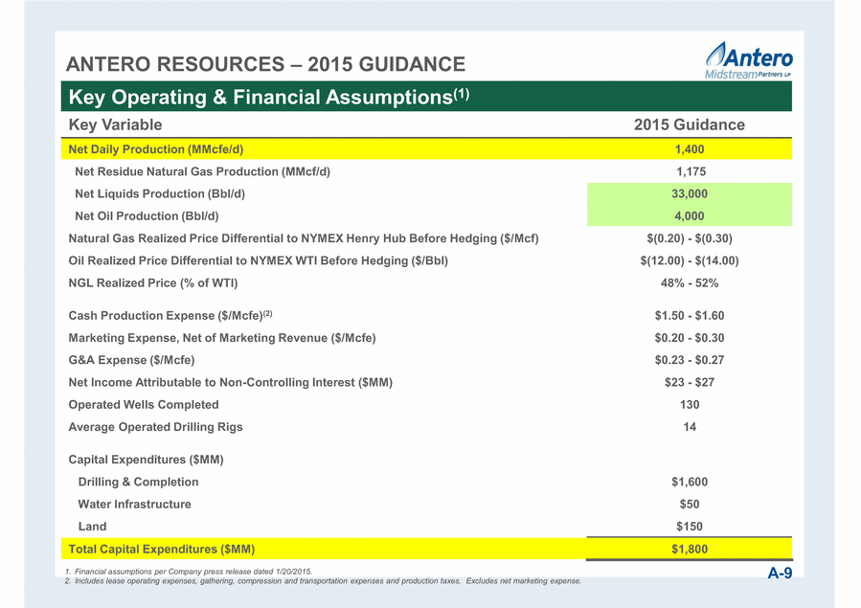
Task: Click the $150 value
Action: point(690,527)
